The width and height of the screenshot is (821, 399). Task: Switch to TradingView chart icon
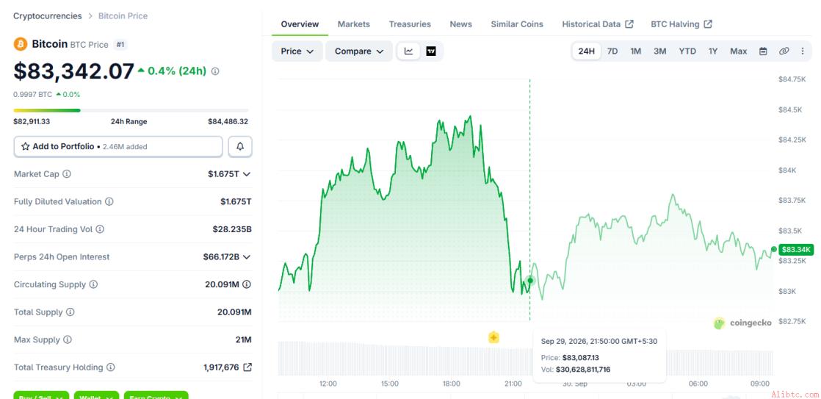431,51
